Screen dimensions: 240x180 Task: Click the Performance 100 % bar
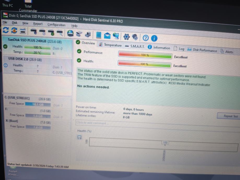pyautogui.click(x=145, y=55)
